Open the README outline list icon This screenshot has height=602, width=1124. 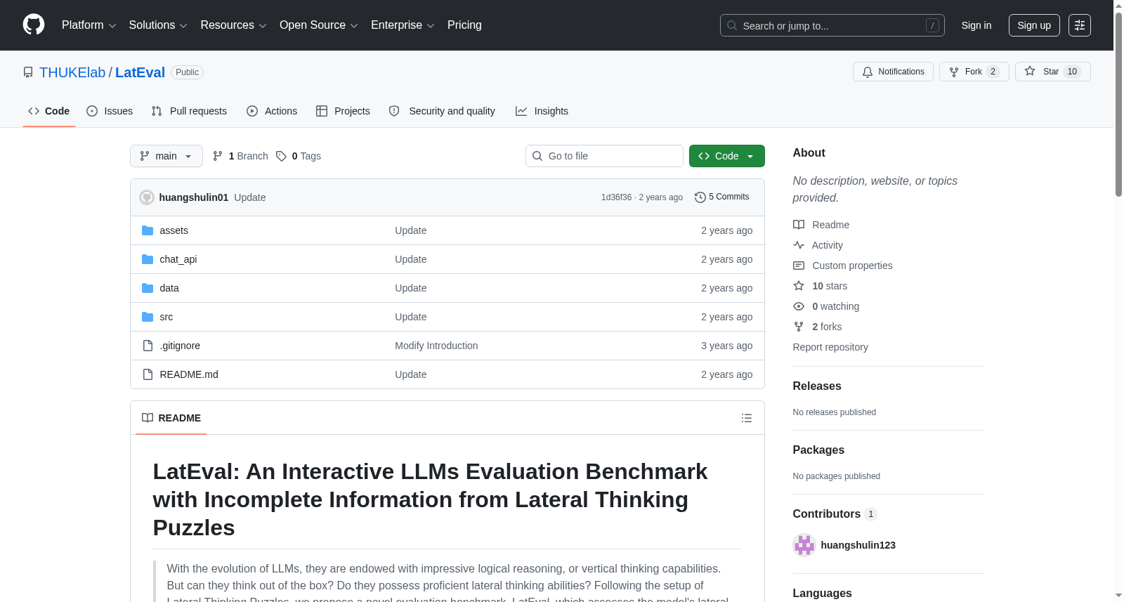747,418
